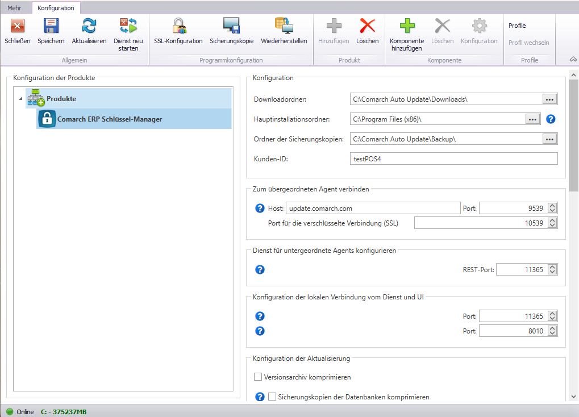Viewport: 579px width, 417px height.
Task: Browse for the Hauptinstallationsordner path
Action: pyautogui.click(x=532, y=119)
